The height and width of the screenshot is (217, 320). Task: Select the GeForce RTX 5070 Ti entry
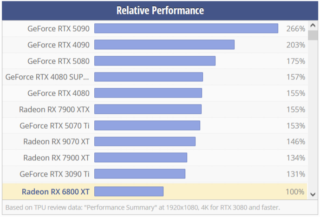tap(54, 125)
